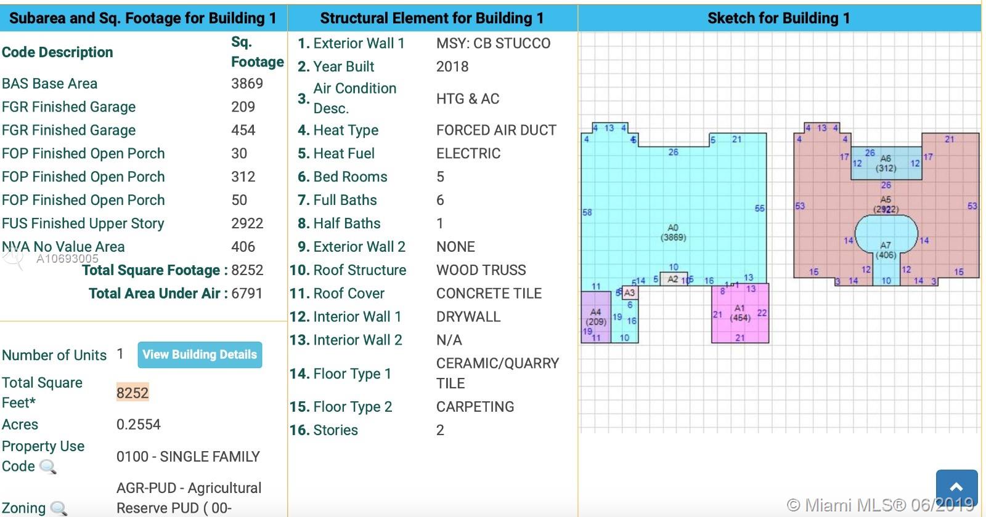Click the Year Built value 2018
The image size is (986, 517).
coord(452,66)
